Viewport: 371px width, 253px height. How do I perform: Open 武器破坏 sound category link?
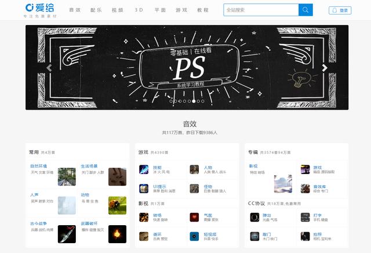89,223
